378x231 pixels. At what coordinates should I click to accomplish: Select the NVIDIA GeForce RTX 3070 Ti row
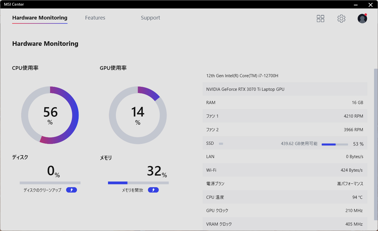pos(285,89)
